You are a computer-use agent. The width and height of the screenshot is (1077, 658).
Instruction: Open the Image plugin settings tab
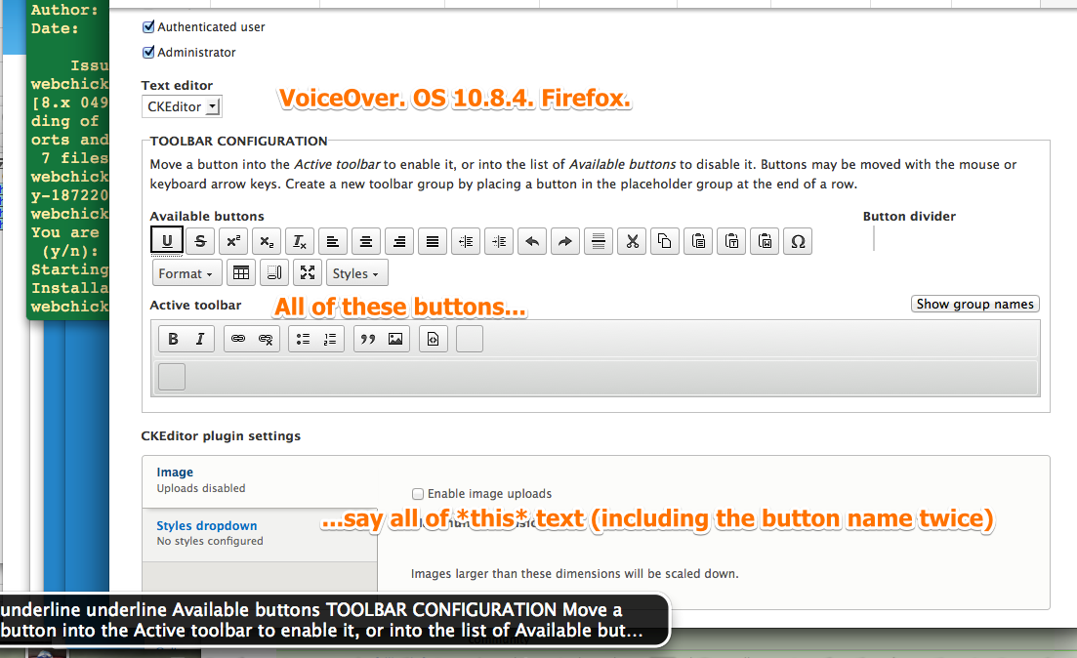coord(260,481)
